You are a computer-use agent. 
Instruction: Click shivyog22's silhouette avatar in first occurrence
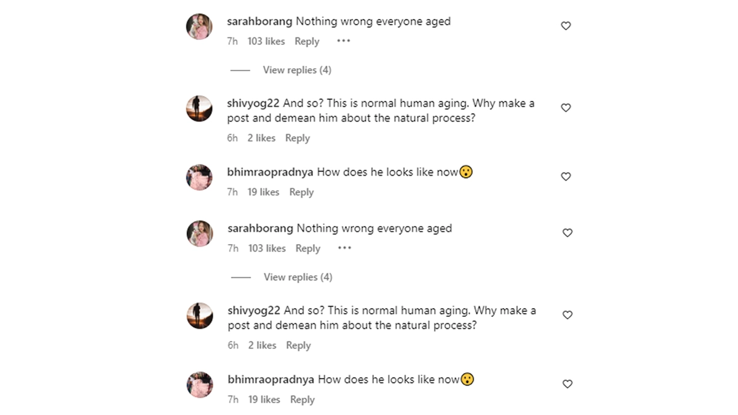(199, 108)
